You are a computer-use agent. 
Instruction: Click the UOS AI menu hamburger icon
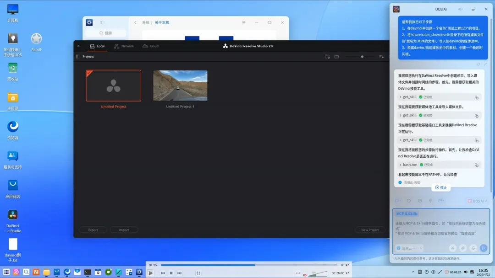point(473,9)
